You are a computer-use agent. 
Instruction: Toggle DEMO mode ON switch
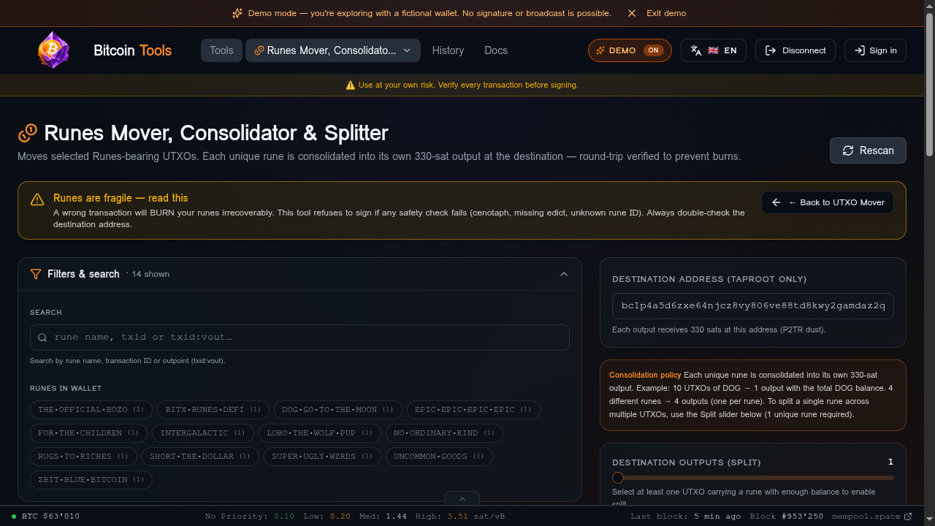(x=630, y=50)
